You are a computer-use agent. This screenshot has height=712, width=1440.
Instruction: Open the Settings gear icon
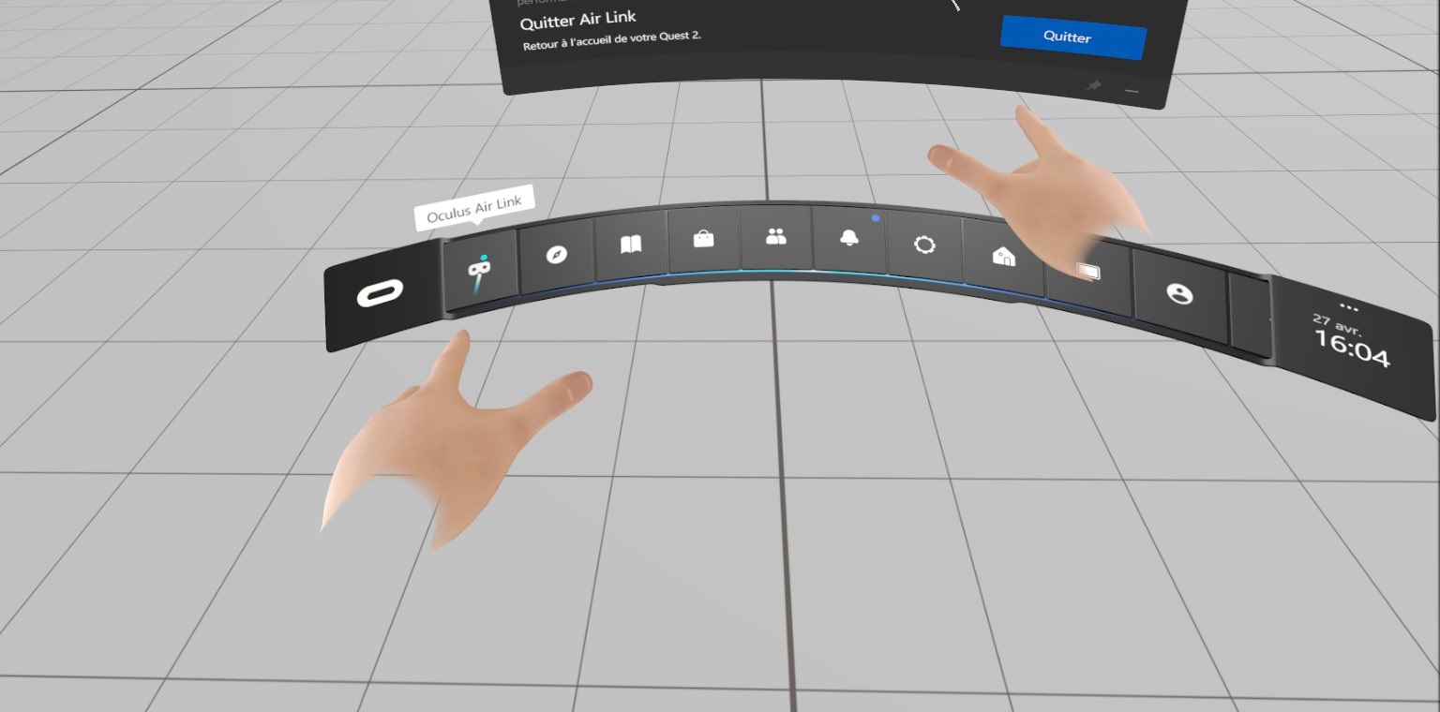coord(924,245)
